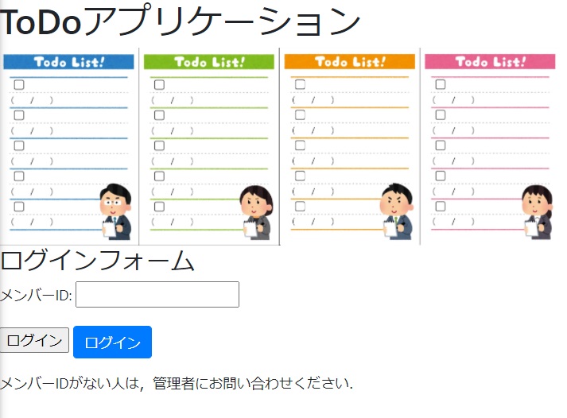This screenshot has width=567, height=418.
Task: Check the first checkbox in blue list
Action: pyautogui.click(x=19, y=84)
